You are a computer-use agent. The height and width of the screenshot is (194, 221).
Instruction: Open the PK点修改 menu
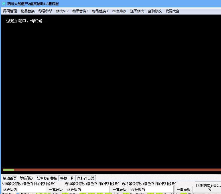119,11
